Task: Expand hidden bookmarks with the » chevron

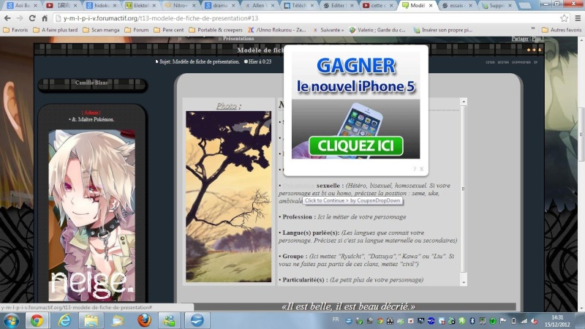Action: click(533, 29)
